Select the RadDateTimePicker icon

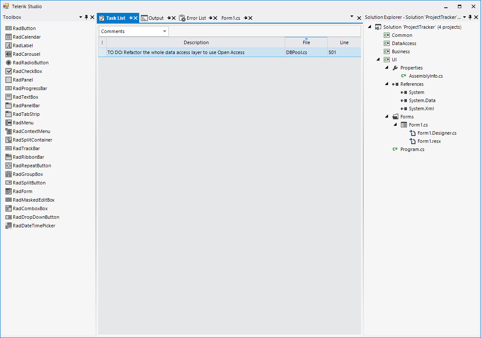click(9, 226)
